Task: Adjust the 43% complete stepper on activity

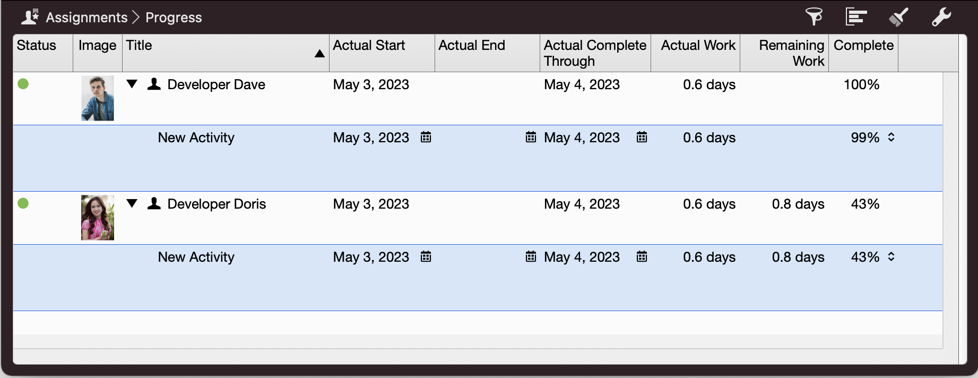Action: 891,257
